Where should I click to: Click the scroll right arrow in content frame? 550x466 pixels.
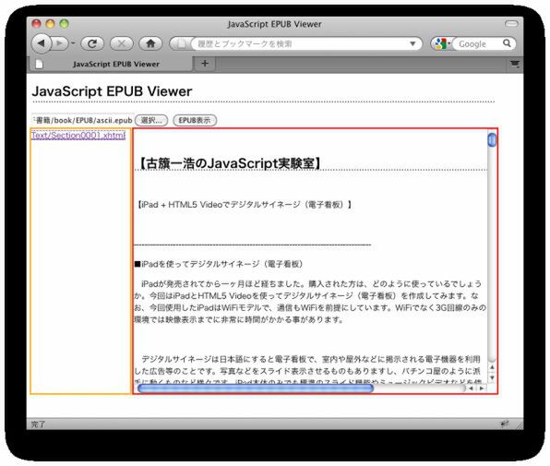pos(482,388)
